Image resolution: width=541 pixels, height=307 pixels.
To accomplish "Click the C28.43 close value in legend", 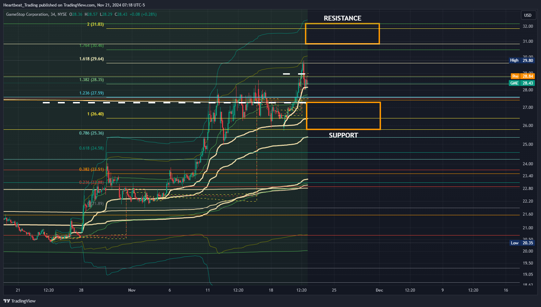I will pyautogui.click(x=121, y=14).
